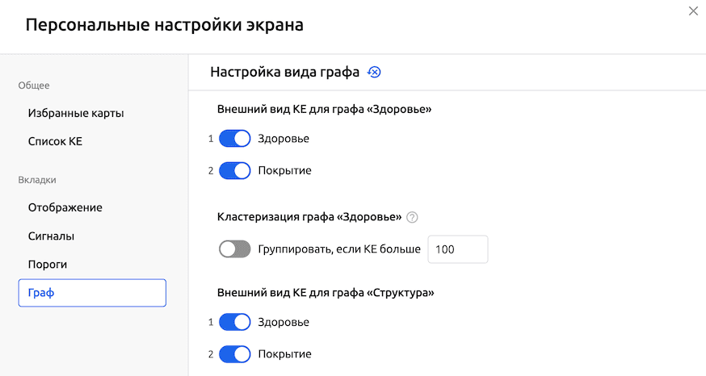This screenshot has height=376, width=706.
Task: Enable the Группировать, если КЕ больше switch
Action: [x=235, y=249]
